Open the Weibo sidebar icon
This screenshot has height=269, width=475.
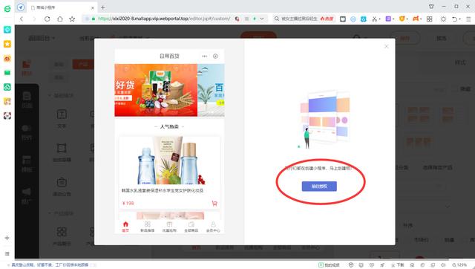tap(7, 58)
